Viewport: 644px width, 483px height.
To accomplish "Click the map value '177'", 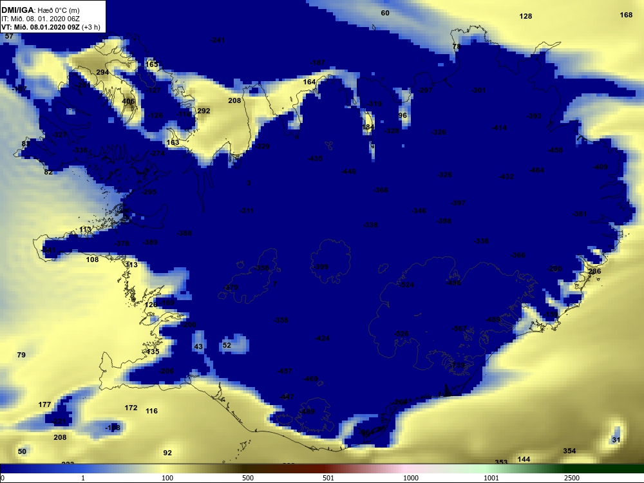I will 44,404.
